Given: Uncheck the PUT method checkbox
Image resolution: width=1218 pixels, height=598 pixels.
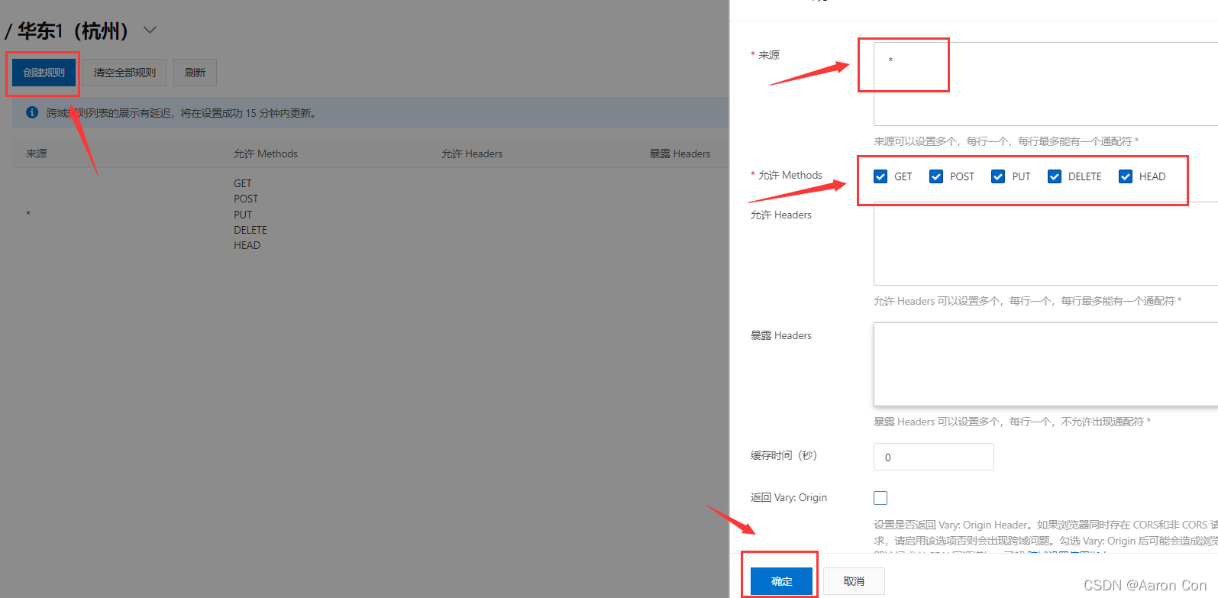Looking at the screenshot, I should point(998,176).
